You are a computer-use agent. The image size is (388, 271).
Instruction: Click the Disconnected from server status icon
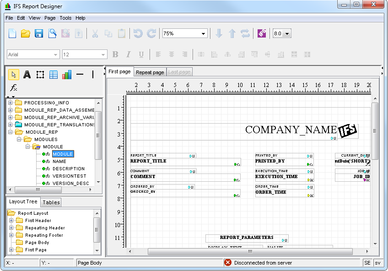[228, 263]
